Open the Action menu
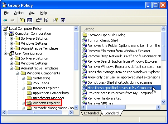The height and width of the screenshot is (124, 168). 19,13
